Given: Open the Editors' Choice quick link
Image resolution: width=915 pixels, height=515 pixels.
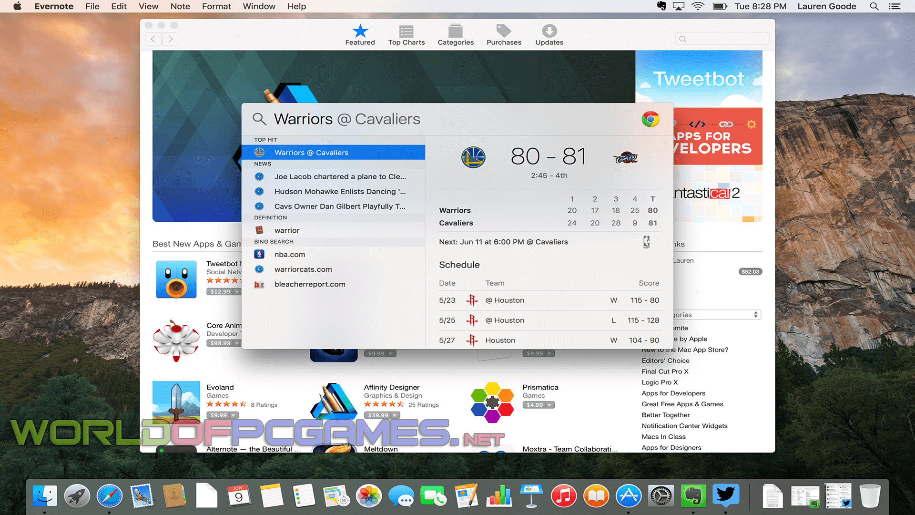Looking at the screenshot, I should click(x=665, y=360).
